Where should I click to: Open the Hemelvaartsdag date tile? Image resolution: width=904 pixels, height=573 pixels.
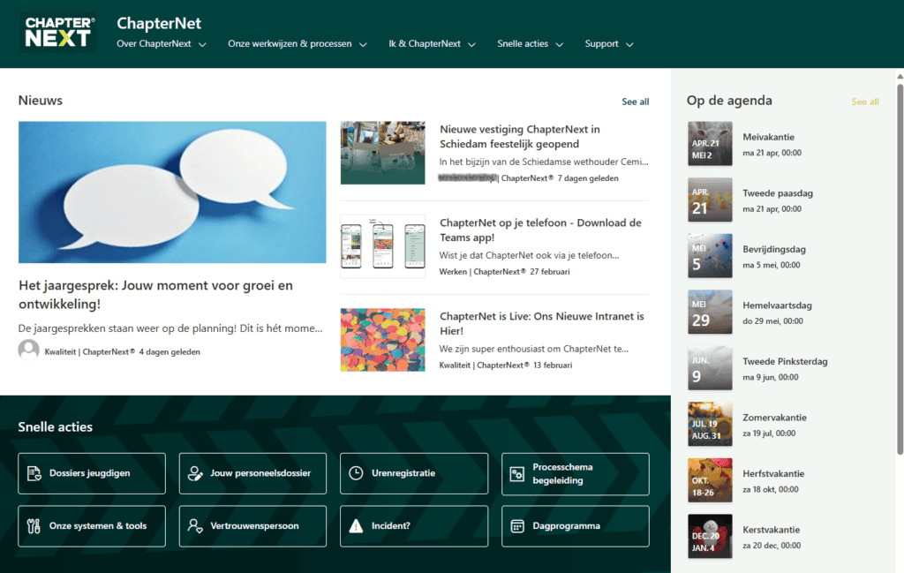710,312
